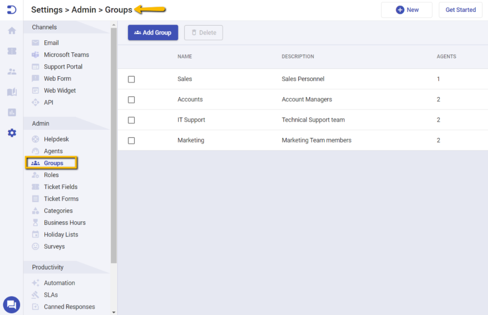The image size is (488, 315).
Task: Click the SLAs gavel icon
Action: click(35, 295)
